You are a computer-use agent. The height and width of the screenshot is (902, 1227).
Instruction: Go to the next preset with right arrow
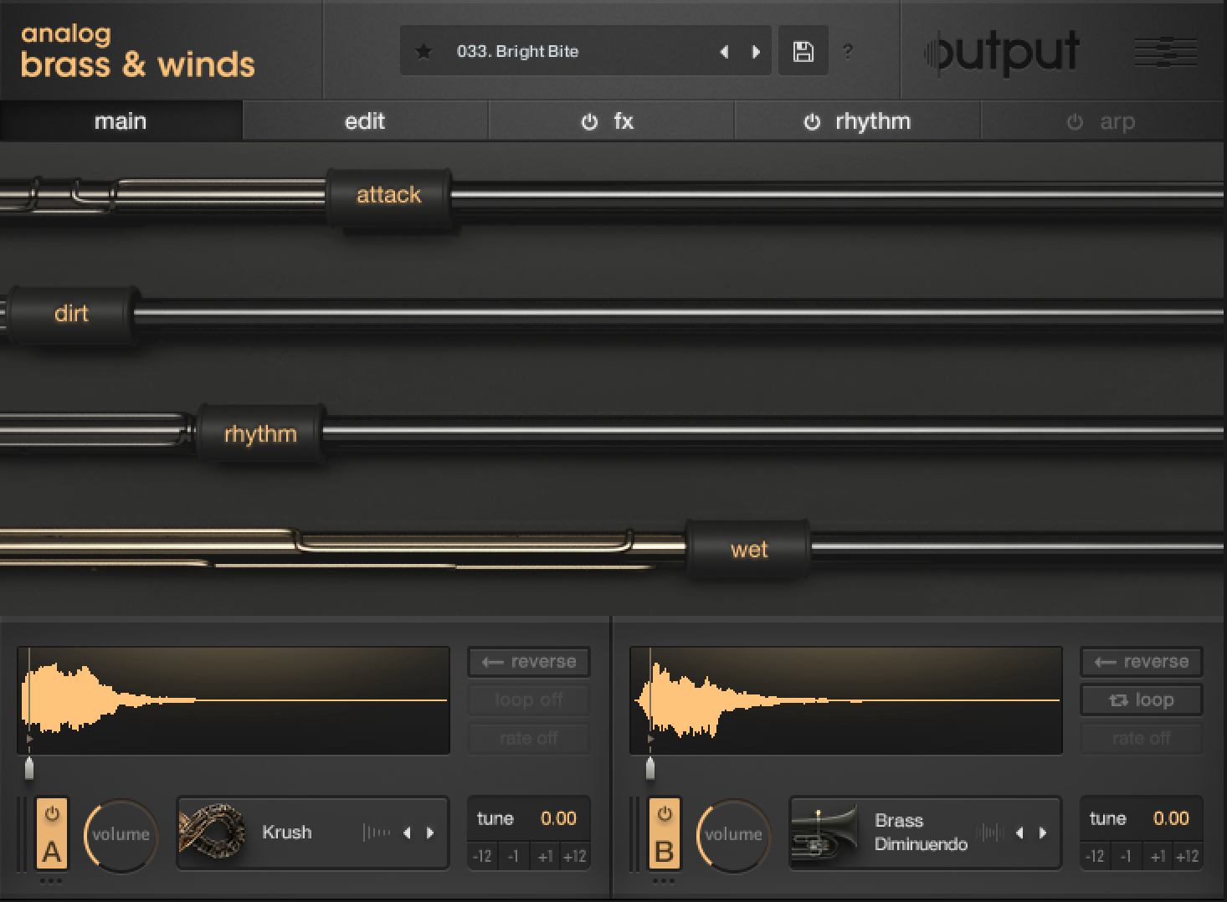coord(756,52)
